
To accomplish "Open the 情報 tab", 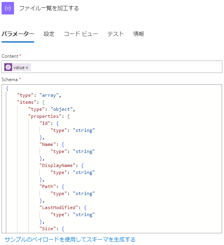I will click(x=139, y=34).
